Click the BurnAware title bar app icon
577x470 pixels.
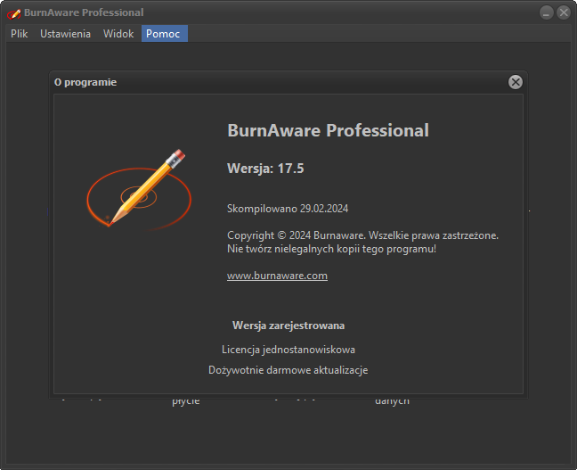(14, 13)
